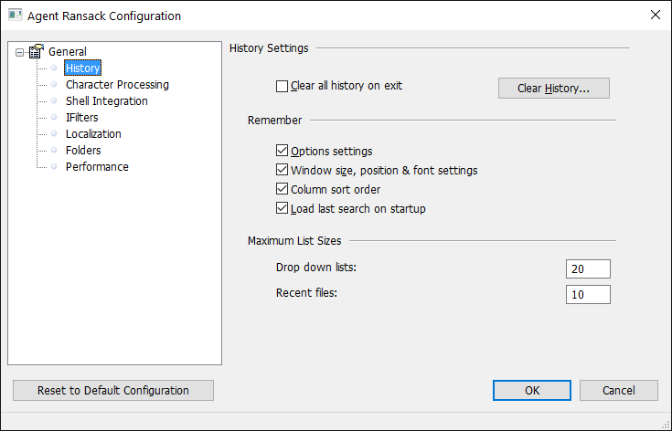Click the Recent files count field
This screenshot has height=431, width=672.
[588, 294]
